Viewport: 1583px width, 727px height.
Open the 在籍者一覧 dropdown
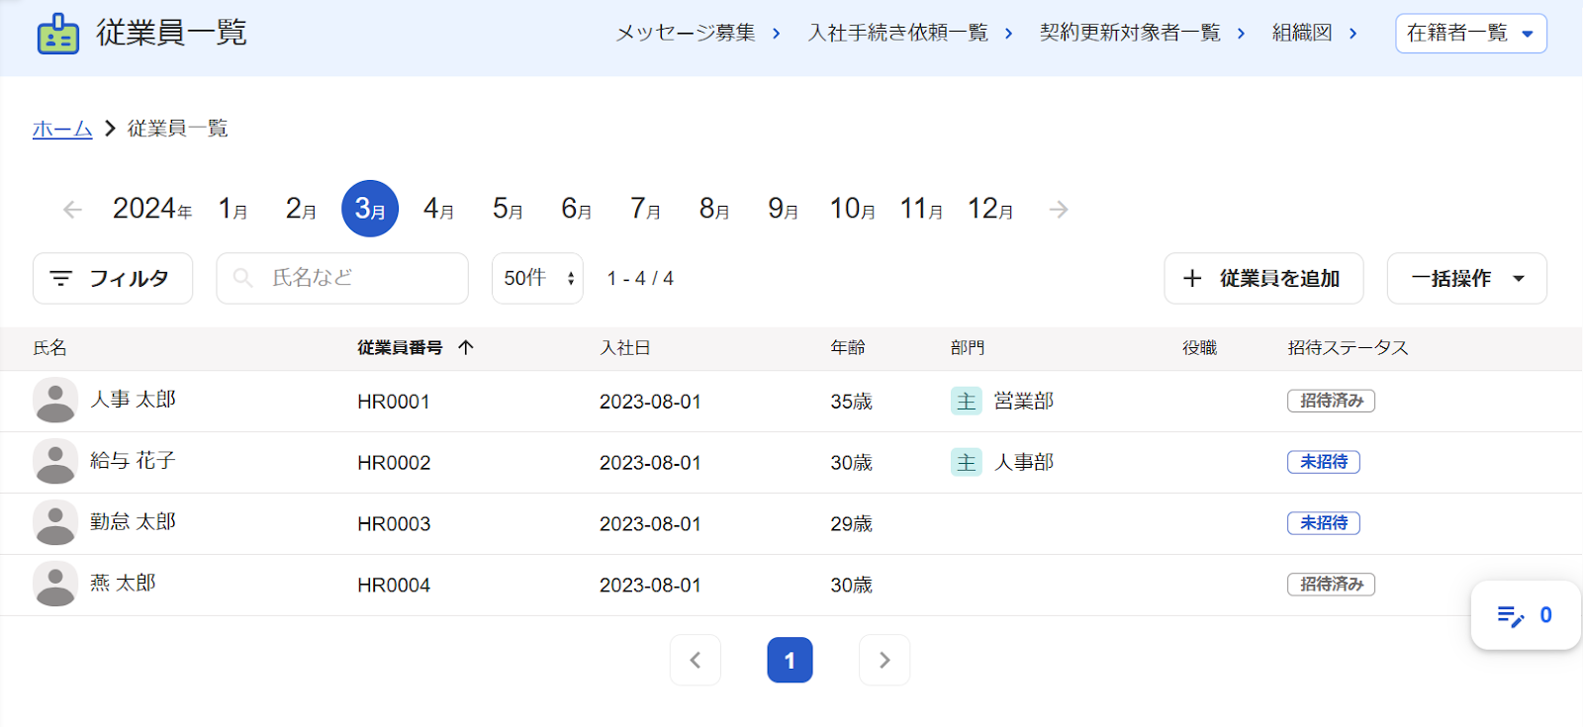[1470, 34]
